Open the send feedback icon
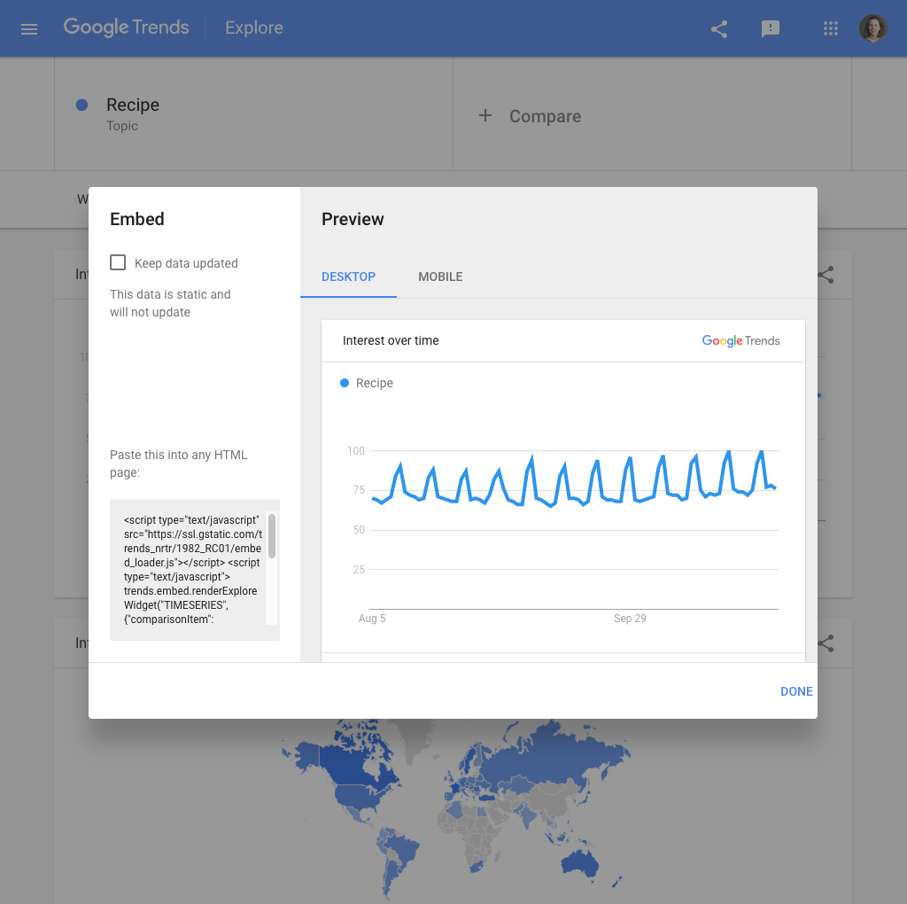Viewport: 907px width, 904px height. click(x=770, y=28)
